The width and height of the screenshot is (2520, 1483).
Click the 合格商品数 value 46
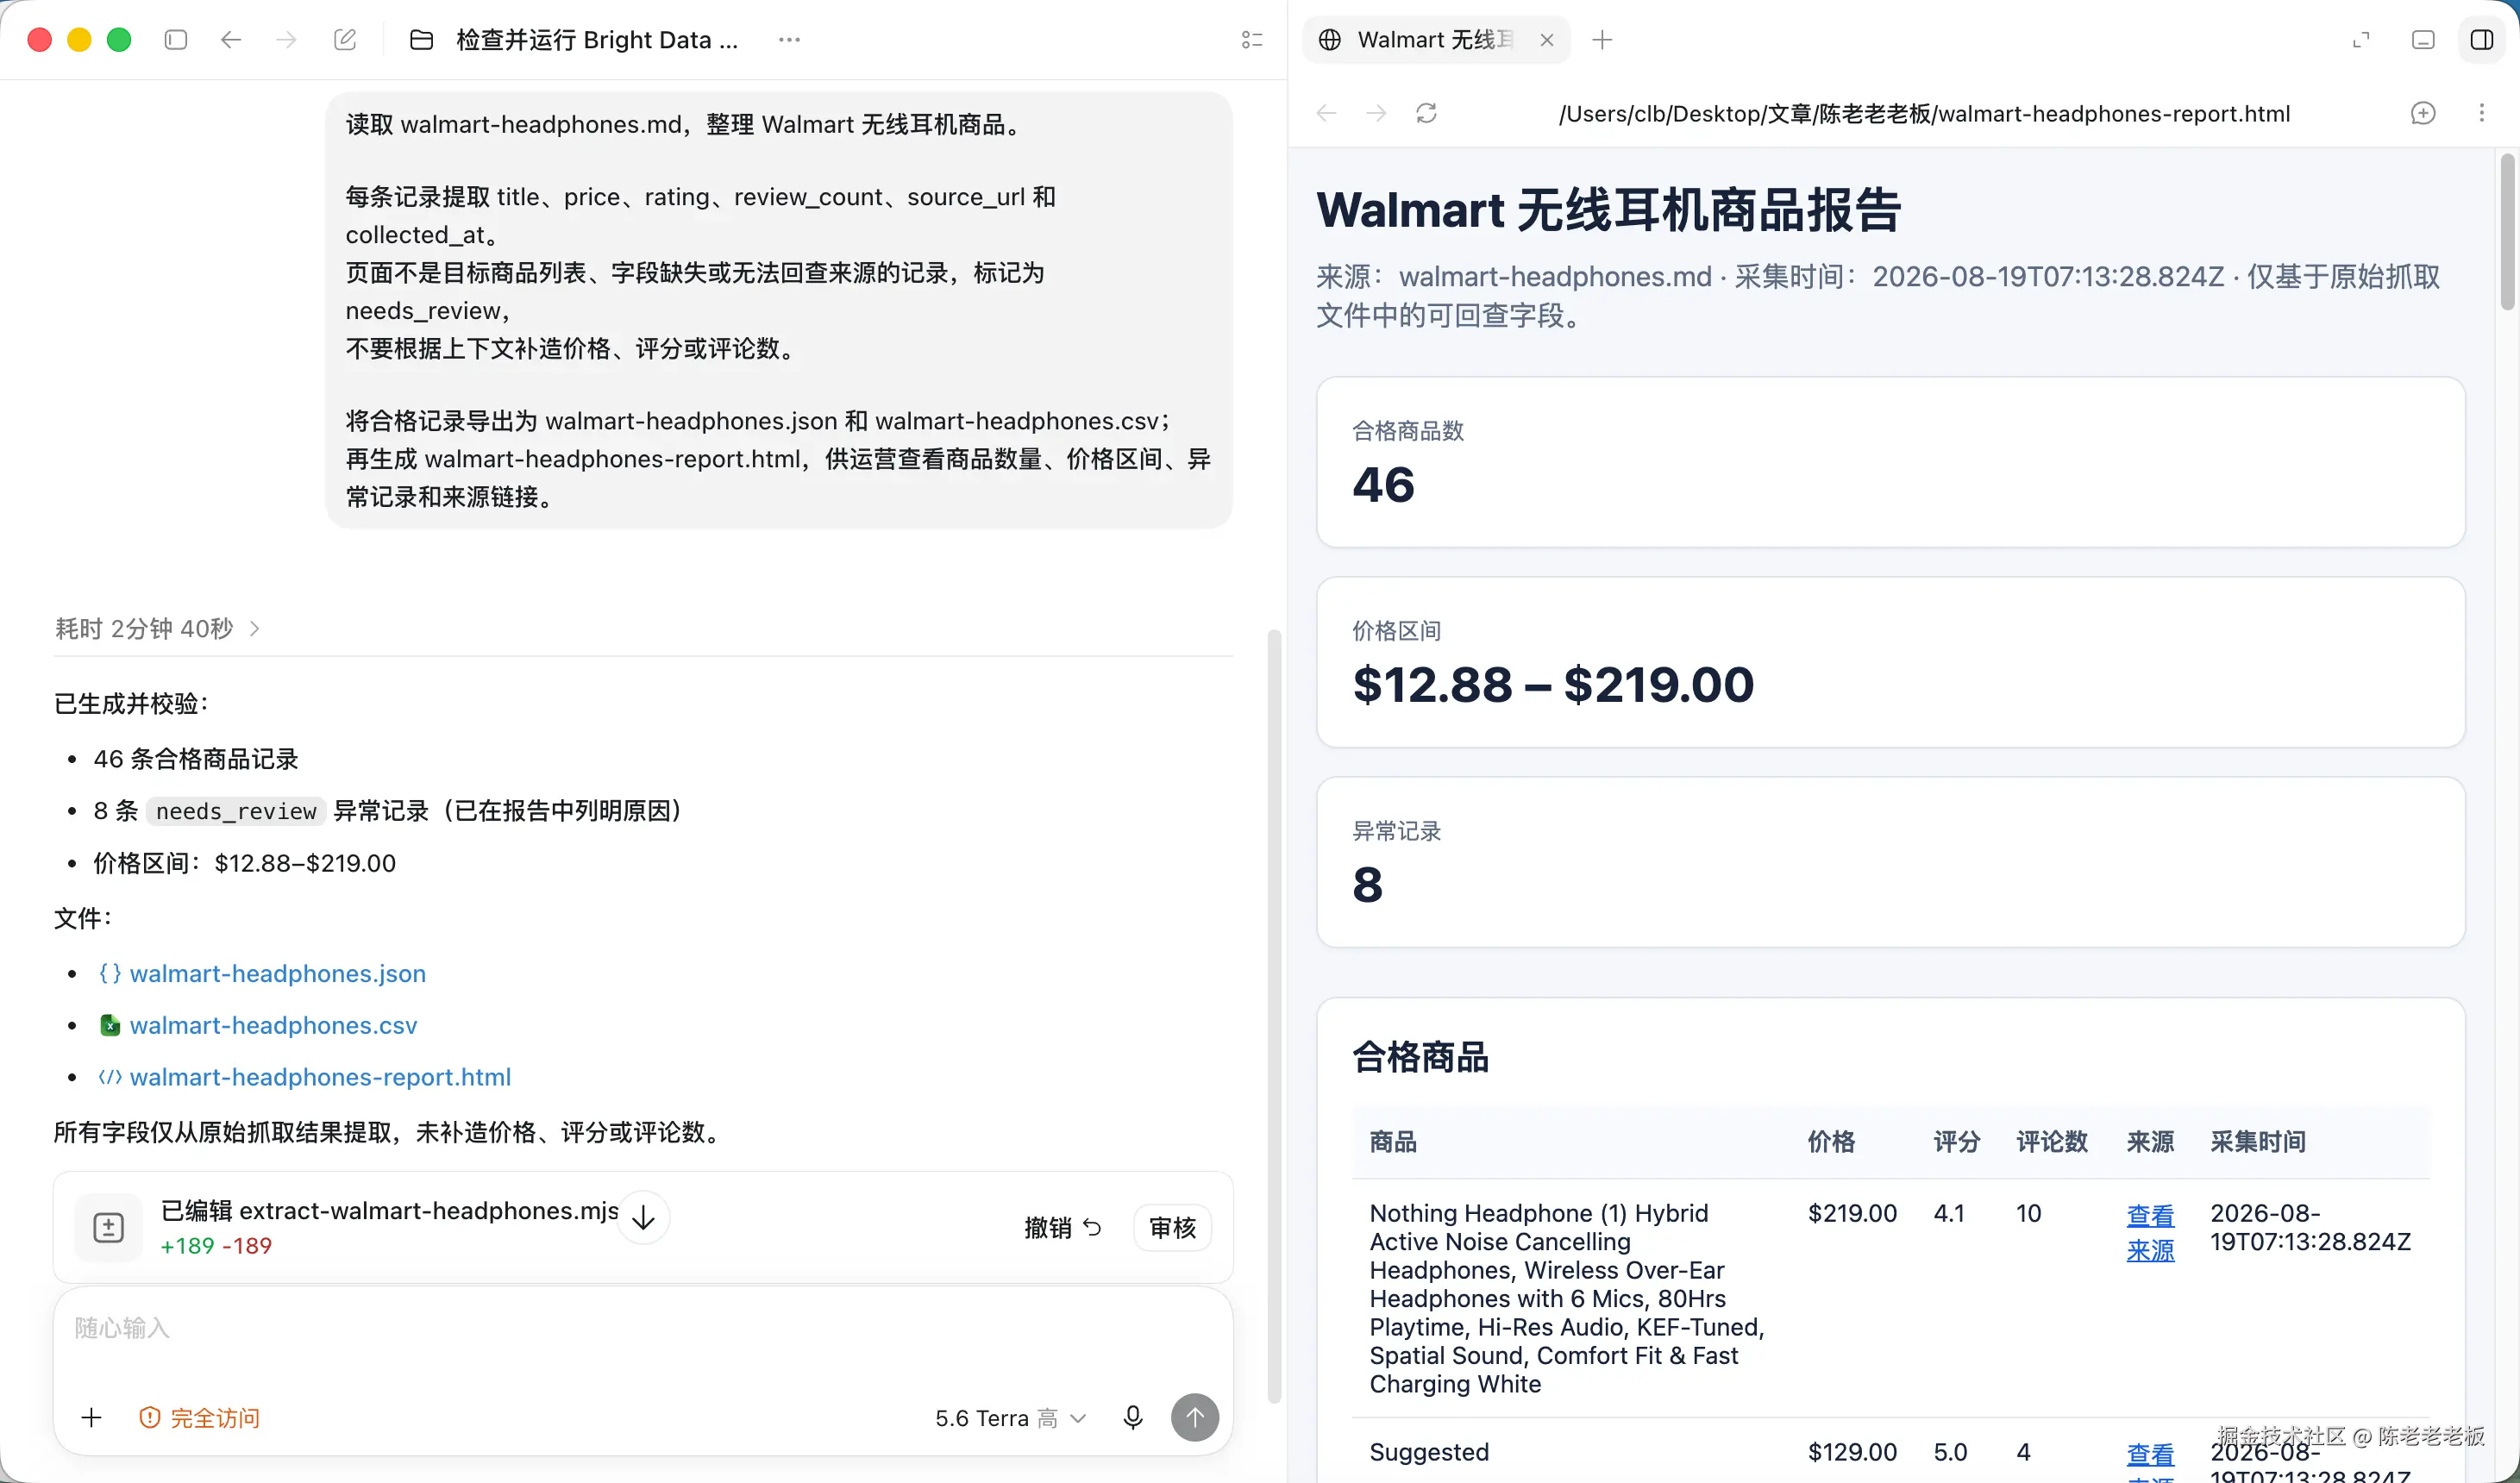coord(1384,485)
